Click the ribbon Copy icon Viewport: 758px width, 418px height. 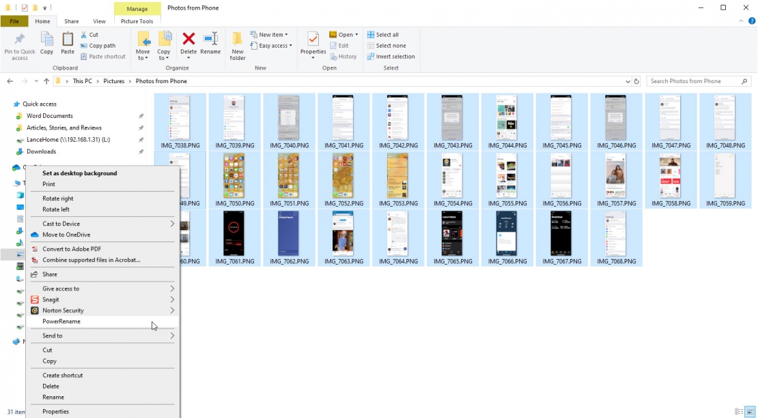coord(46,40)
